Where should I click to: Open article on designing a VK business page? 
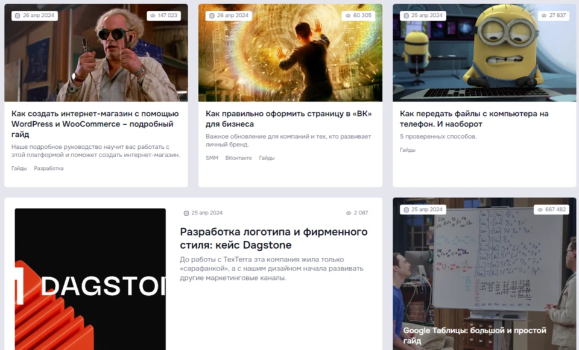pyautogui.click(x=288, y=119)
